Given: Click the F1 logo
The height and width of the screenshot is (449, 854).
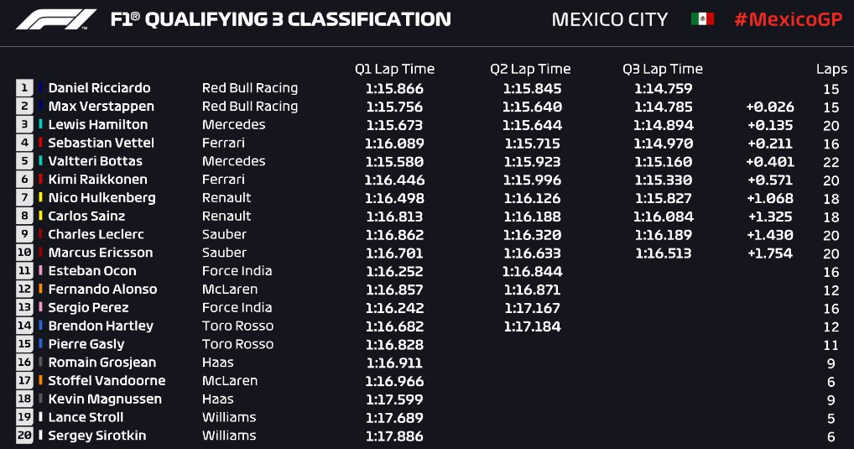Looking at the screenshot, I should 57,19.
